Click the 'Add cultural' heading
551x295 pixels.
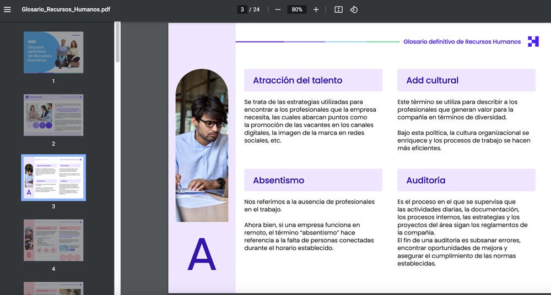432,80
